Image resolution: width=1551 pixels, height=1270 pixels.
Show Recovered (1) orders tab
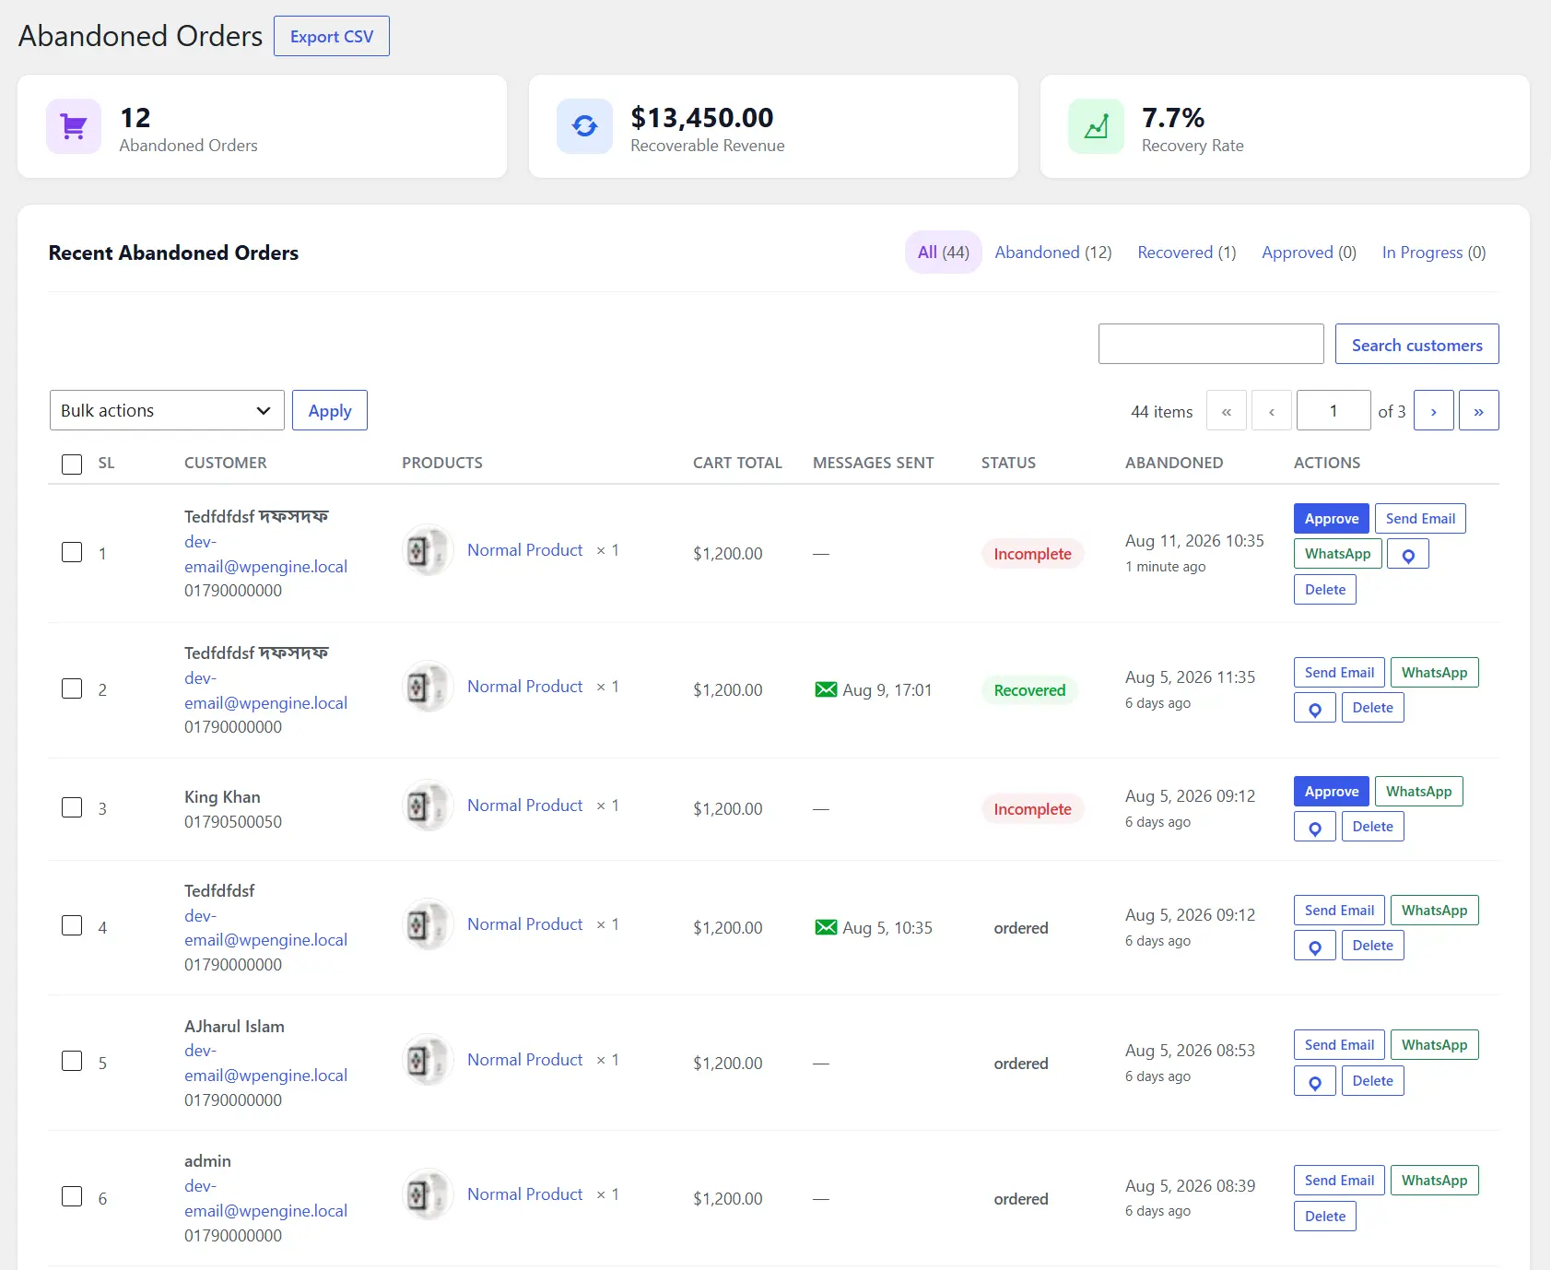[1187, 253]
